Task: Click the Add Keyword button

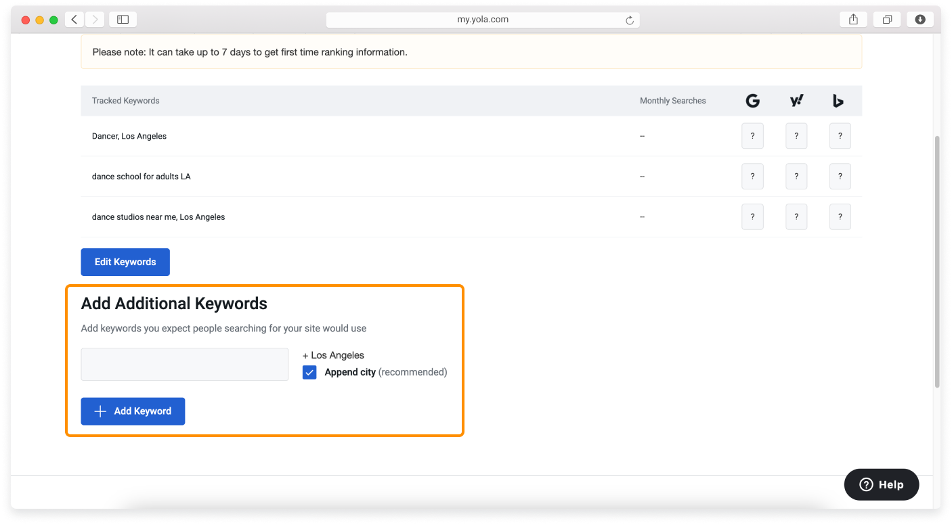Action: pos(133,411)
